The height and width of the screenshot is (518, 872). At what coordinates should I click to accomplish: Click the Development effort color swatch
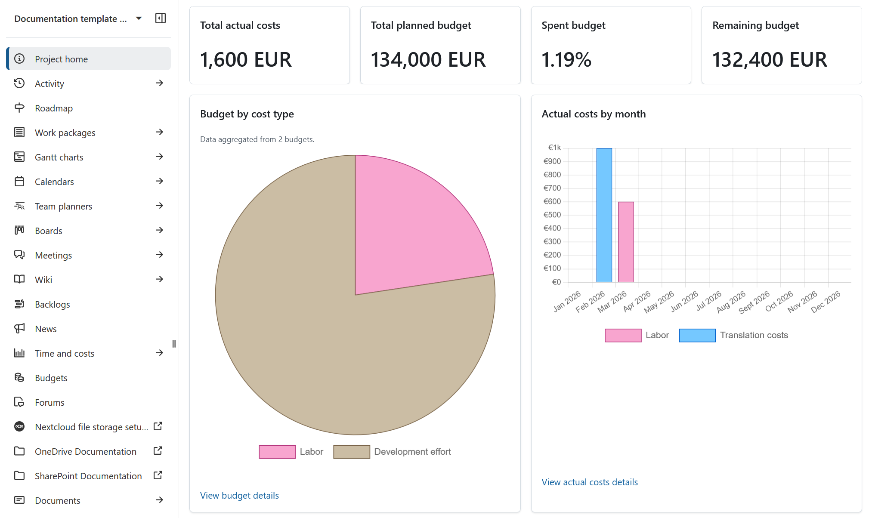[x=351, y=451]
